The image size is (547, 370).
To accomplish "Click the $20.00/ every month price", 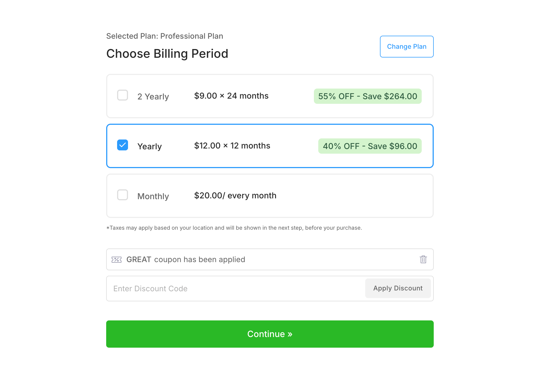I will [235, 196].
